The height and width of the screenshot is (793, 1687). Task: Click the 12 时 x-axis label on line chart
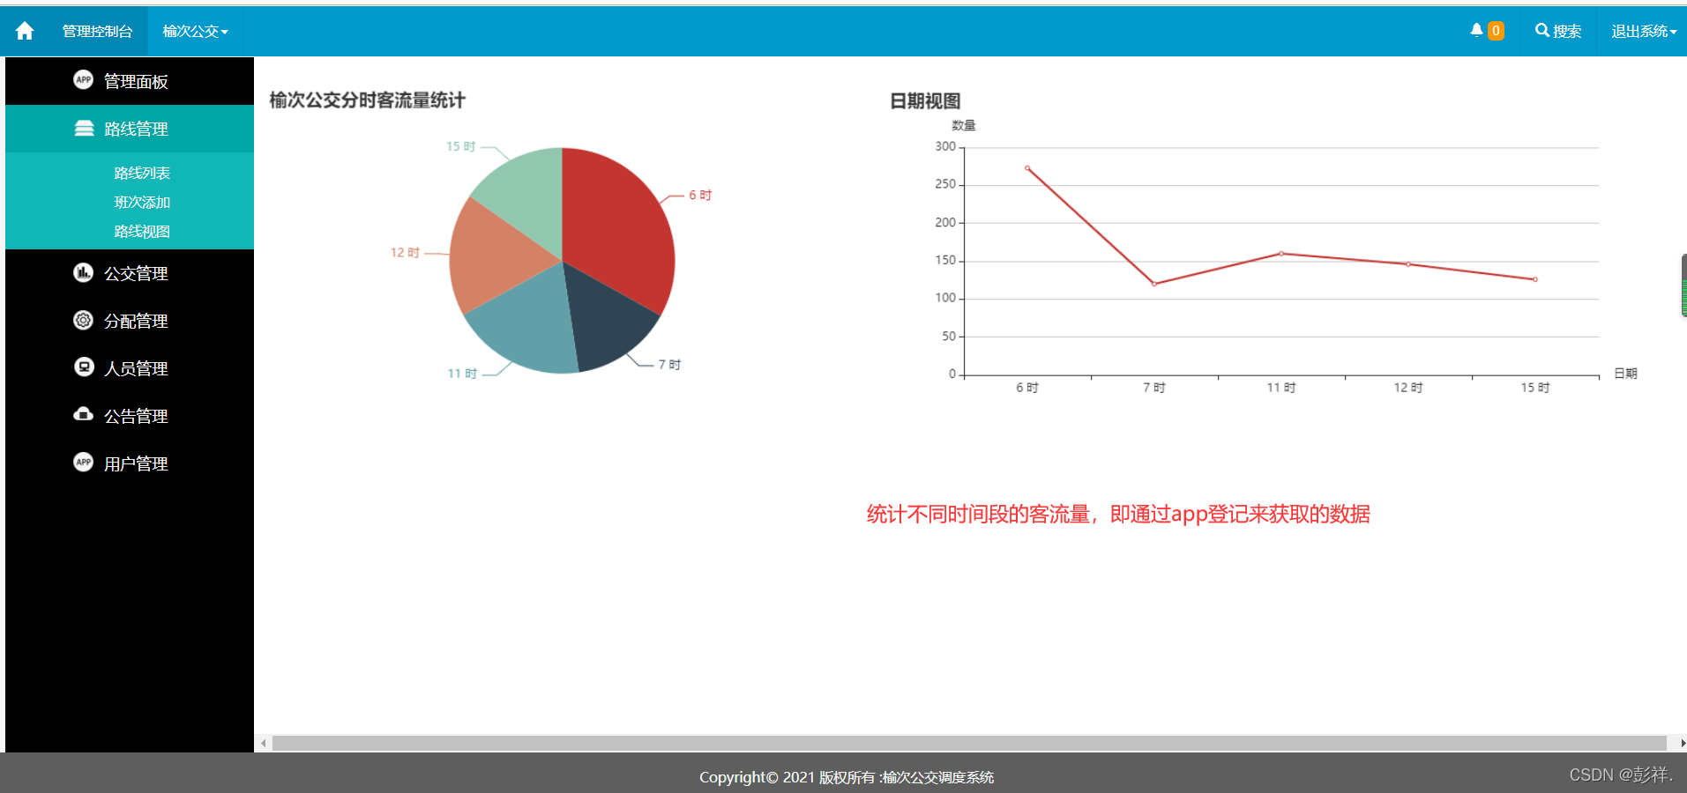1408,388
